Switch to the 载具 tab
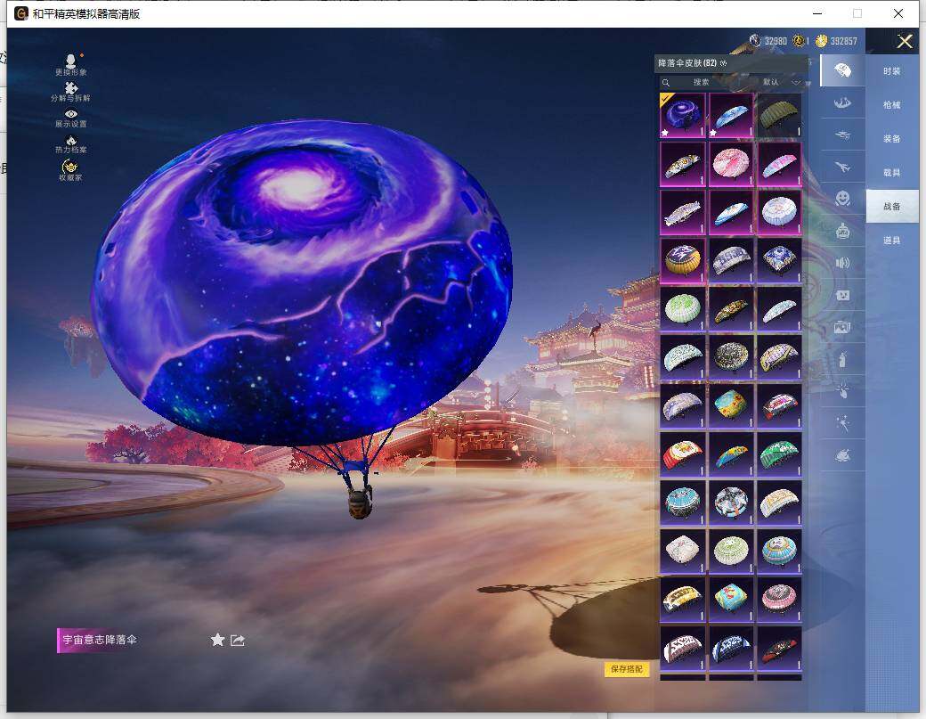The height and width of the screenshot is (719, 926). [x=892, y=173]
